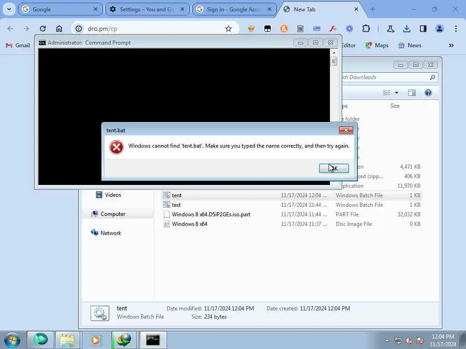Open the Gmail bookmark
Image resolution: width=466 pixels, height=349 pixels.
(x=18, y=45)
